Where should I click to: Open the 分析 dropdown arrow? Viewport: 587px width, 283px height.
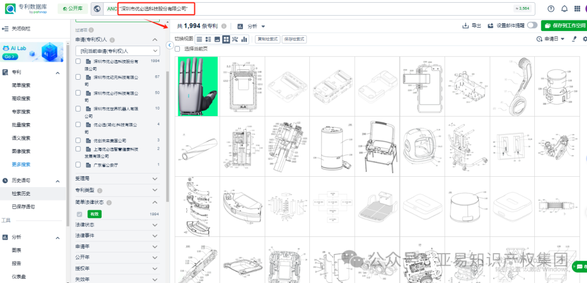263,26
